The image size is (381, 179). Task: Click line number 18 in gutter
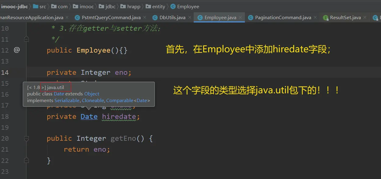(5, 116)
